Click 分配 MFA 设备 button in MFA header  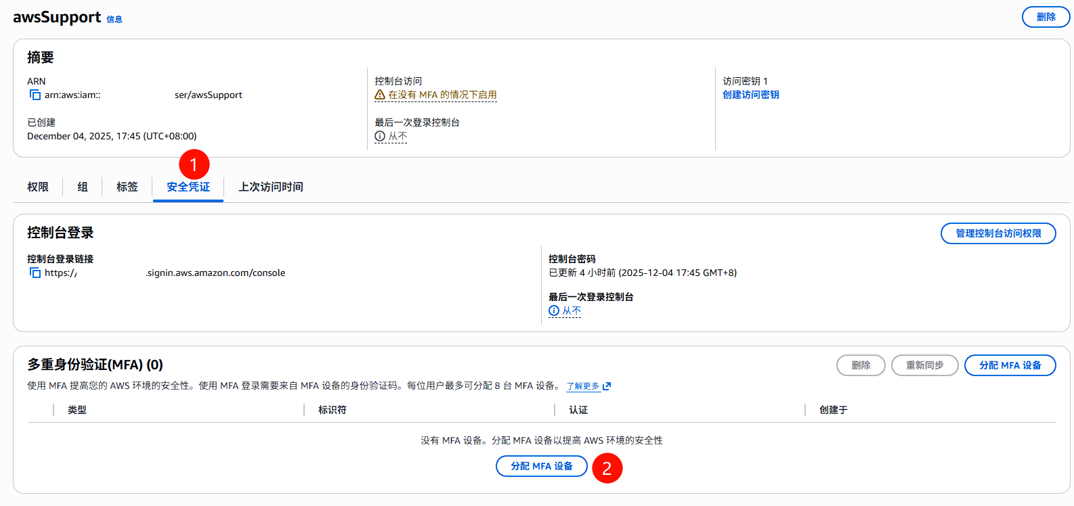point(1010,365)
